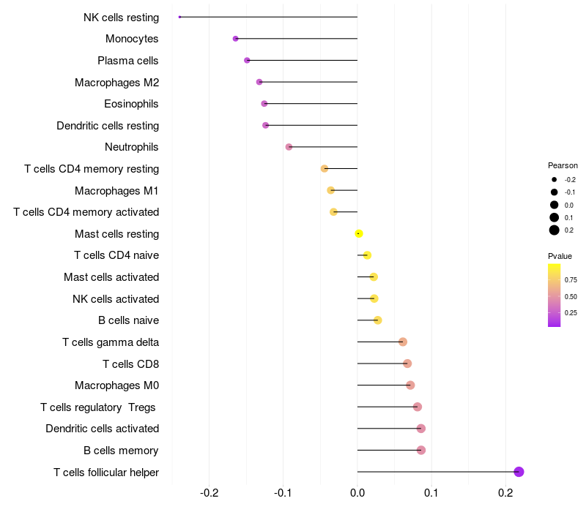Click the Pearson -0.2 legend dot
Screen dimensions: 586x512
pos(555,179)
